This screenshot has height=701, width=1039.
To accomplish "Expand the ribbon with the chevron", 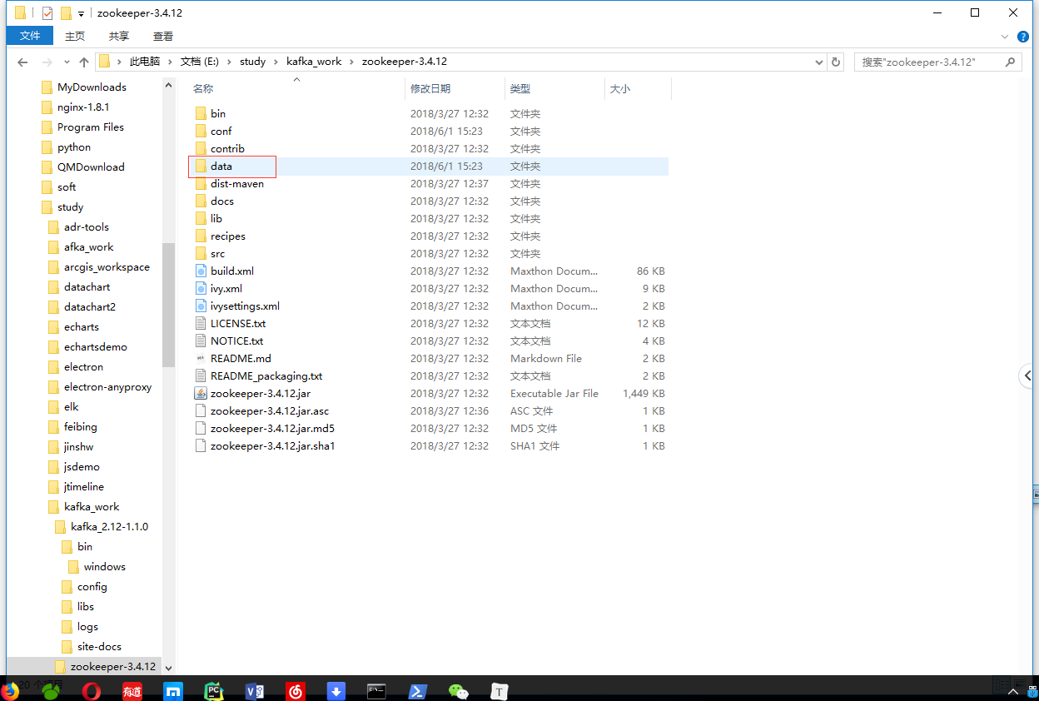I will pyautogui.click(x=1006, y=37).
